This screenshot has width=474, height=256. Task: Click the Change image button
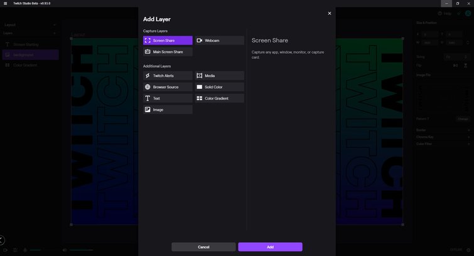click(x=463, y=119)
